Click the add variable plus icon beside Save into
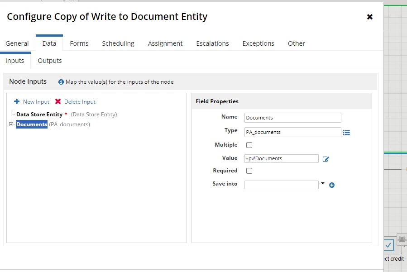 coord(332,185)
